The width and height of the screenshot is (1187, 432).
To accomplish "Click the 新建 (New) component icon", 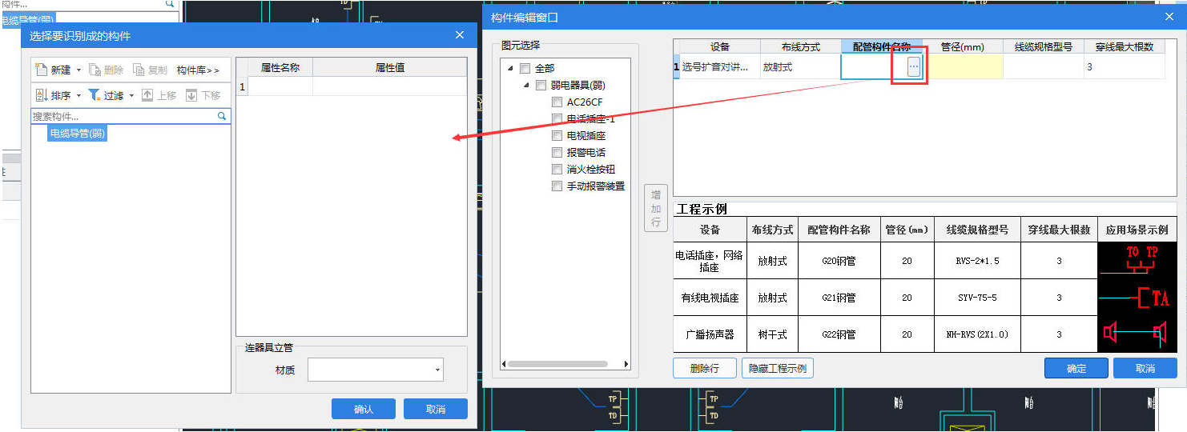I will [42, 70].
